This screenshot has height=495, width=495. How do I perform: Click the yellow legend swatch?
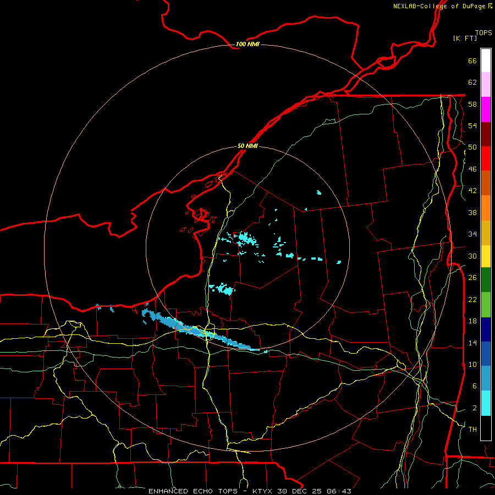click(486, 256)
